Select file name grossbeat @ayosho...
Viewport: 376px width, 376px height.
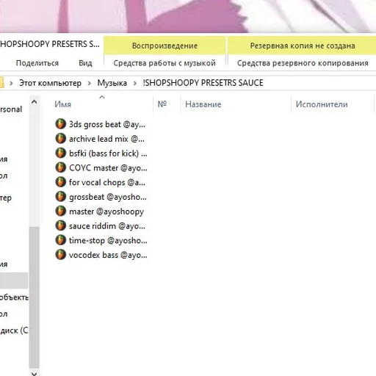pyautogui.click(x=108, y=197)
